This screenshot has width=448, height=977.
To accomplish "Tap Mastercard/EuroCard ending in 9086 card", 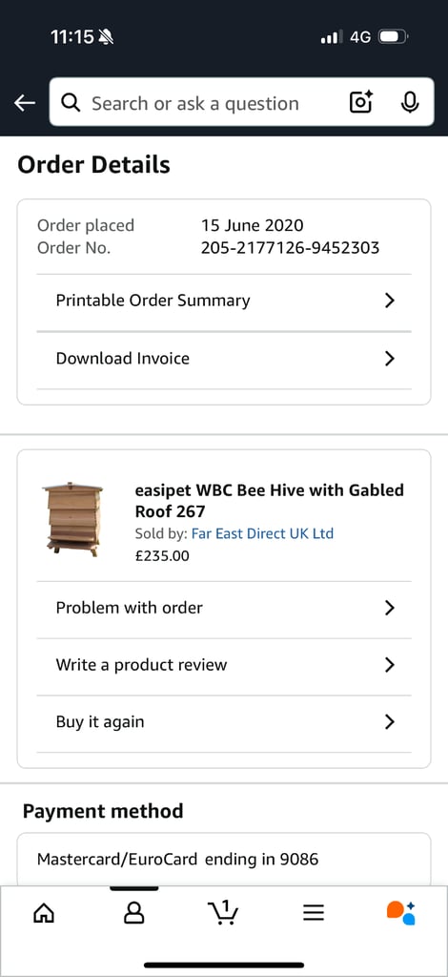I will tap(224, 860).
